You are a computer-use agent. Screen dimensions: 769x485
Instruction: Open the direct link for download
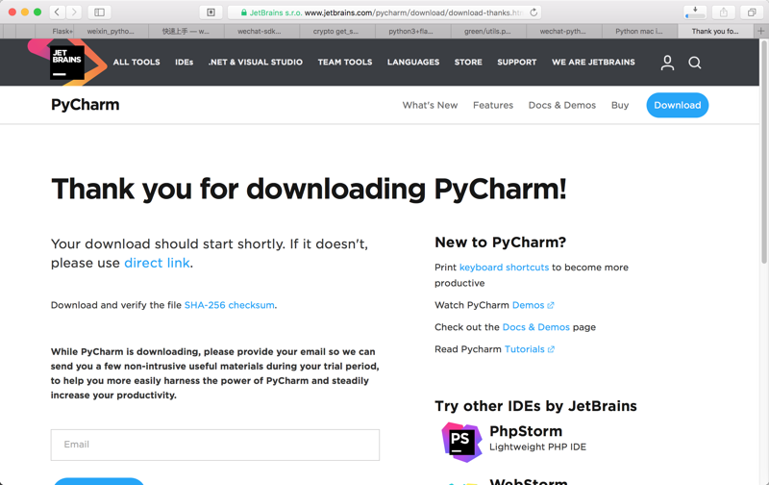(157, 263)
